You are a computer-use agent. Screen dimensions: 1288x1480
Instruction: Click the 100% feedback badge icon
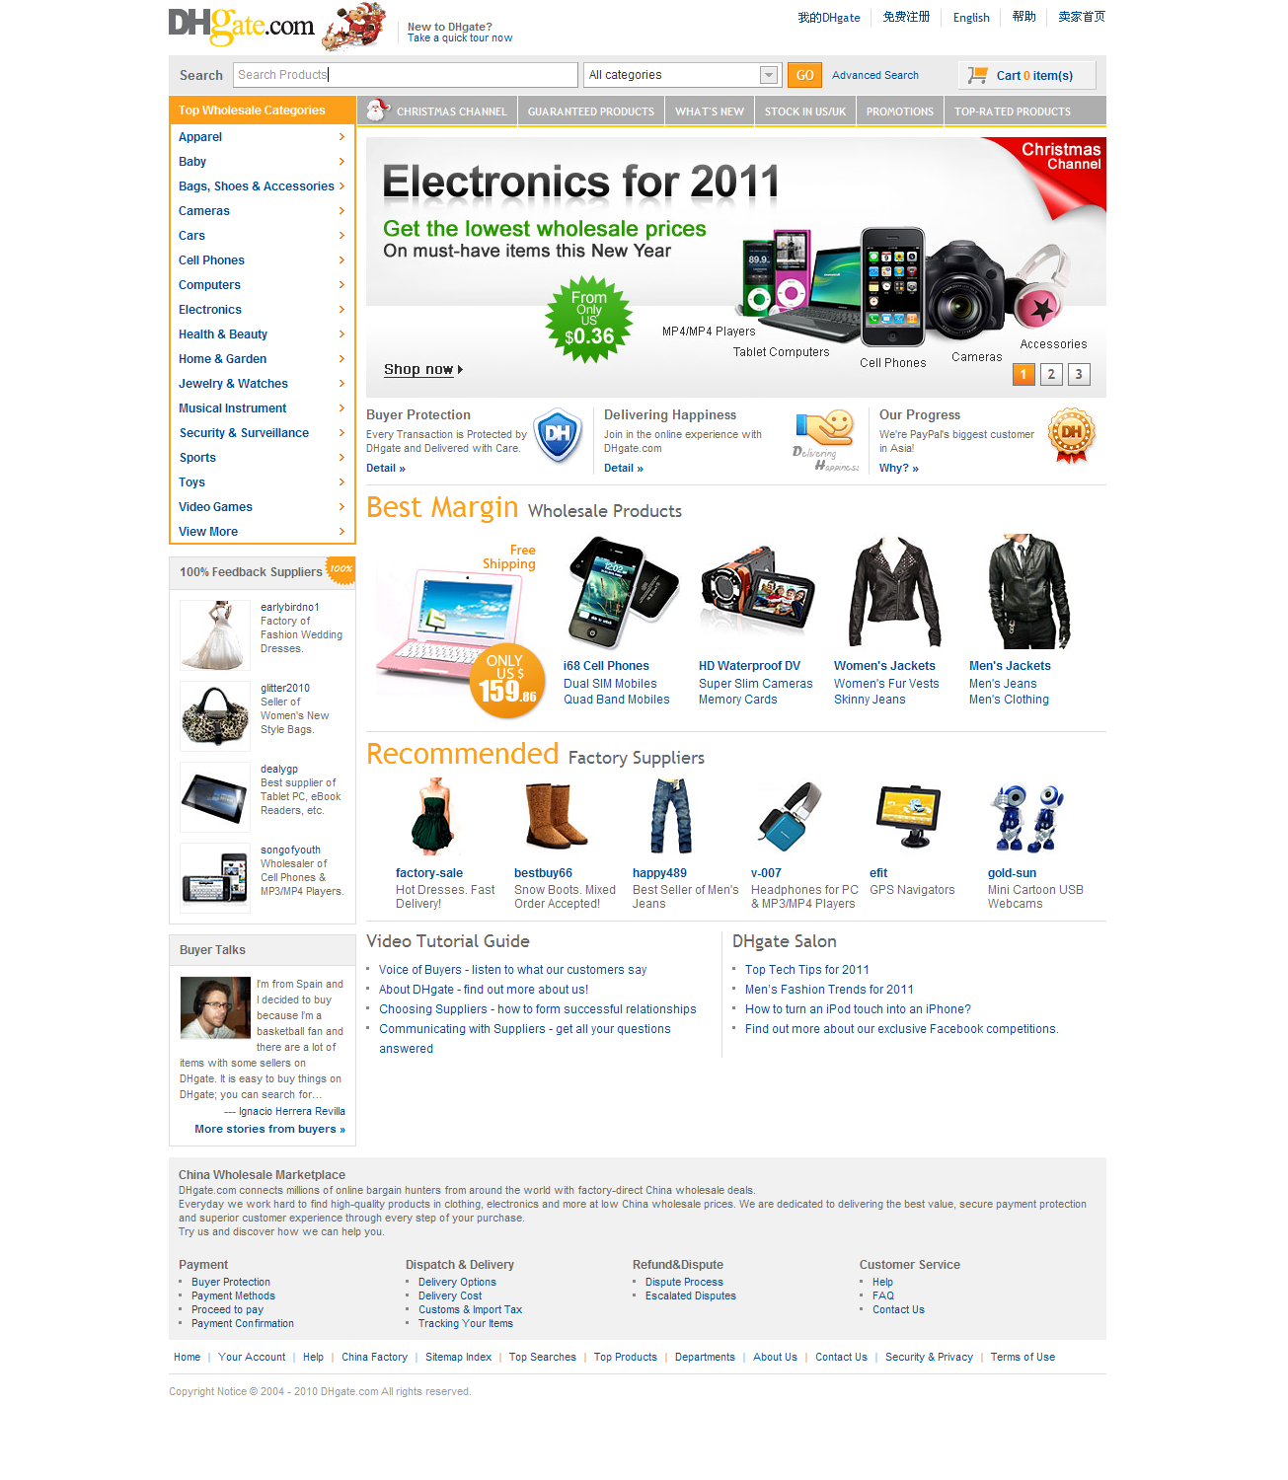pos(341,568)
